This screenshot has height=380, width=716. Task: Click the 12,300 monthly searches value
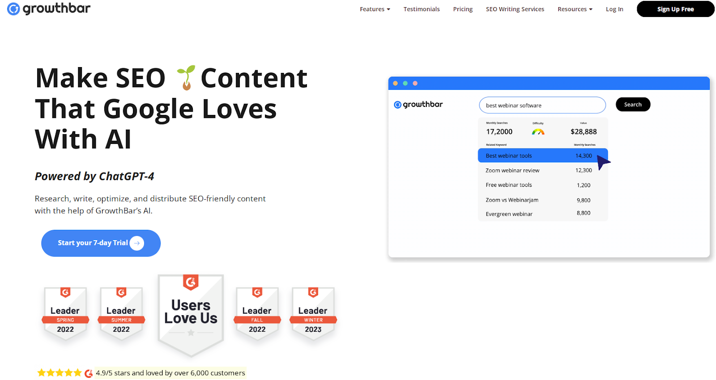[x=584, y=170]
